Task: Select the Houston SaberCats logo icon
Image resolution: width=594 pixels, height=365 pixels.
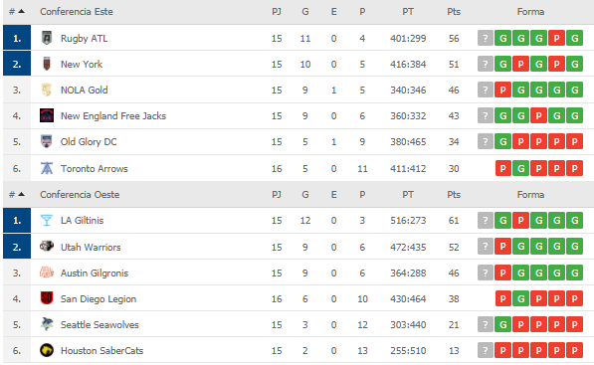Action: pyautogui.click(x=47, y=350)
